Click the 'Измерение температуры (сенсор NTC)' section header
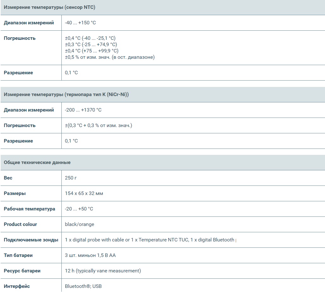 coord(49,7)
